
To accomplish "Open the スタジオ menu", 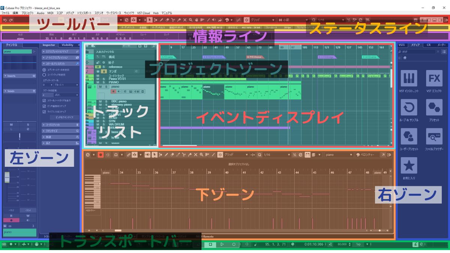I will click(x=99, y=13).
